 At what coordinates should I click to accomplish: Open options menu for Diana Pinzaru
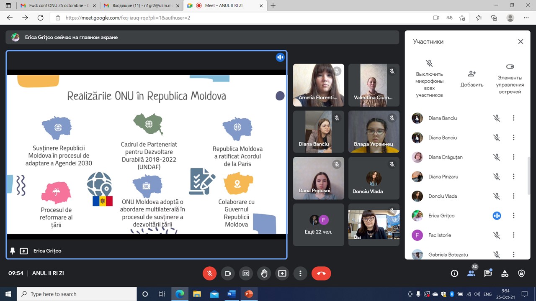tap(513, 177)
